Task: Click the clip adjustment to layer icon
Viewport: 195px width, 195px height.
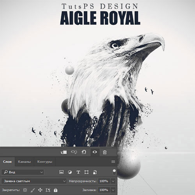Action: coord(64,152)
